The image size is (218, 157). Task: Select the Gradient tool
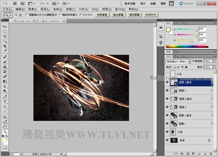click(5, 81)
